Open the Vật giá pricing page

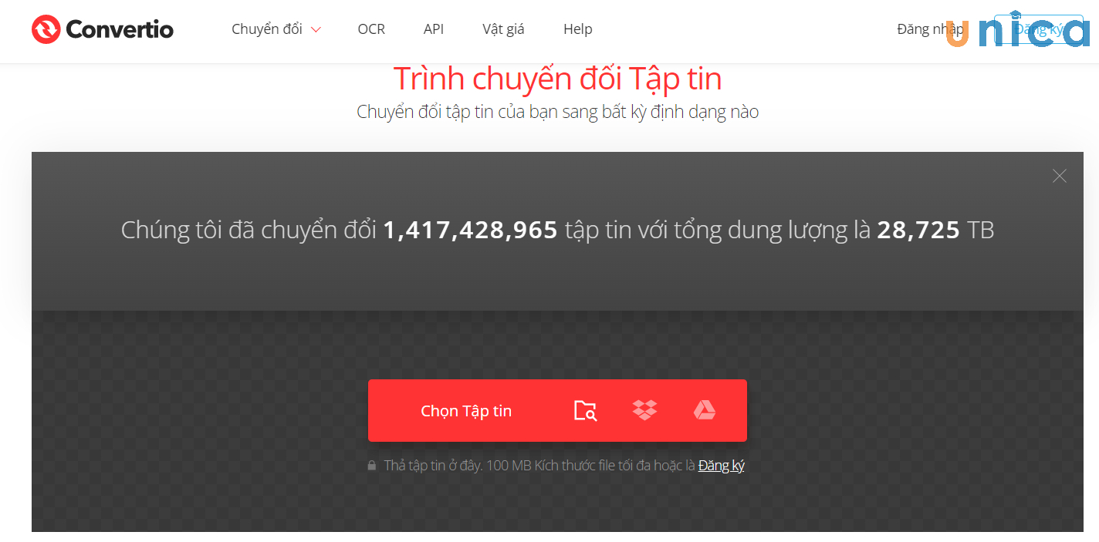502,29
